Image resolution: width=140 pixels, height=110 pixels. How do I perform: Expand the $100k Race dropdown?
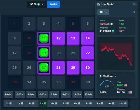[x=115, y=76]
